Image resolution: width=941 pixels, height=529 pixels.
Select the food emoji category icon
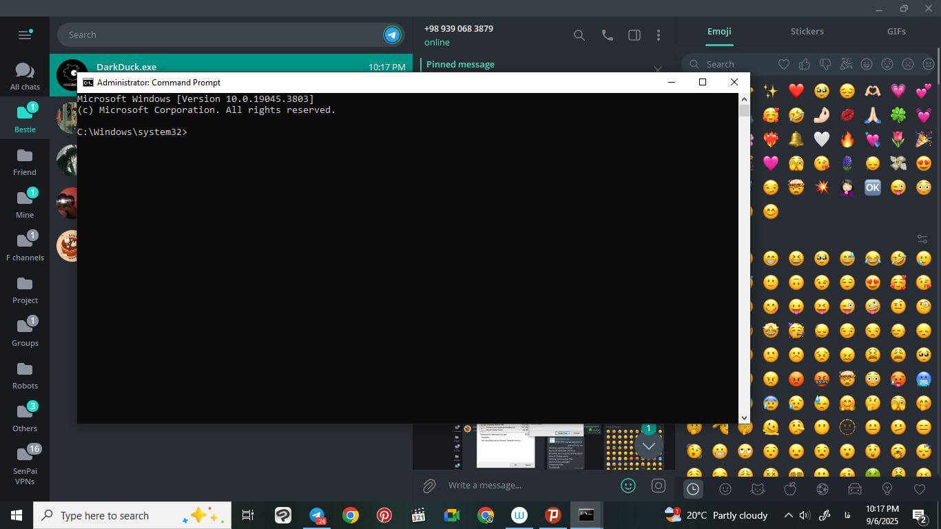coord(790,489)
